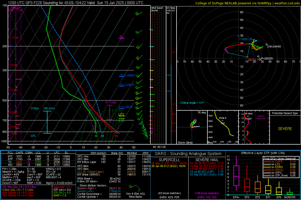The image size is (301, 200).
Task: Click the DCAPE = 1354 value
Action: click(11, 180)
